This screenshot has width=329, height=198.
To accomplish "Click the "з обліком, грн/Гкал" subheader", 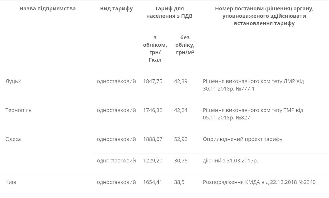I will 155,49.
